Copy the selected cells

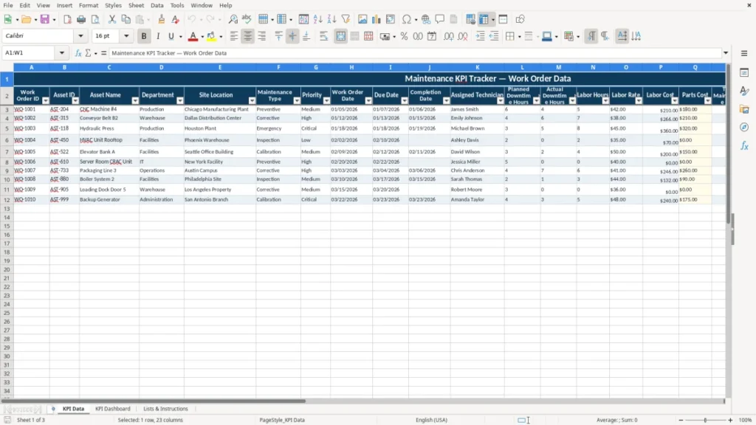[126, 19]
